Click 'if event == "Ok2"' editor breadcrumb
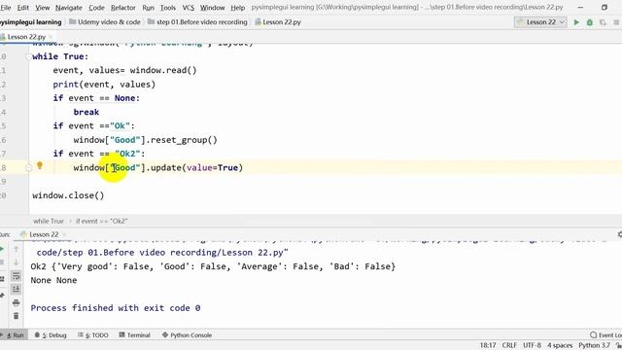Image resolution: width=622 pixels, height=350 pixels. tap(101, 221)
